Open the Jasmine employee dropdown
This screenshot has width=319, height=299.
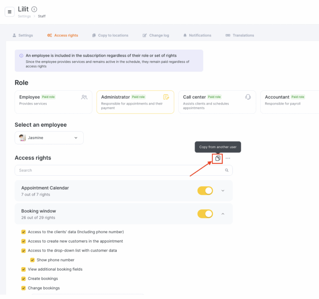(49, 138)
